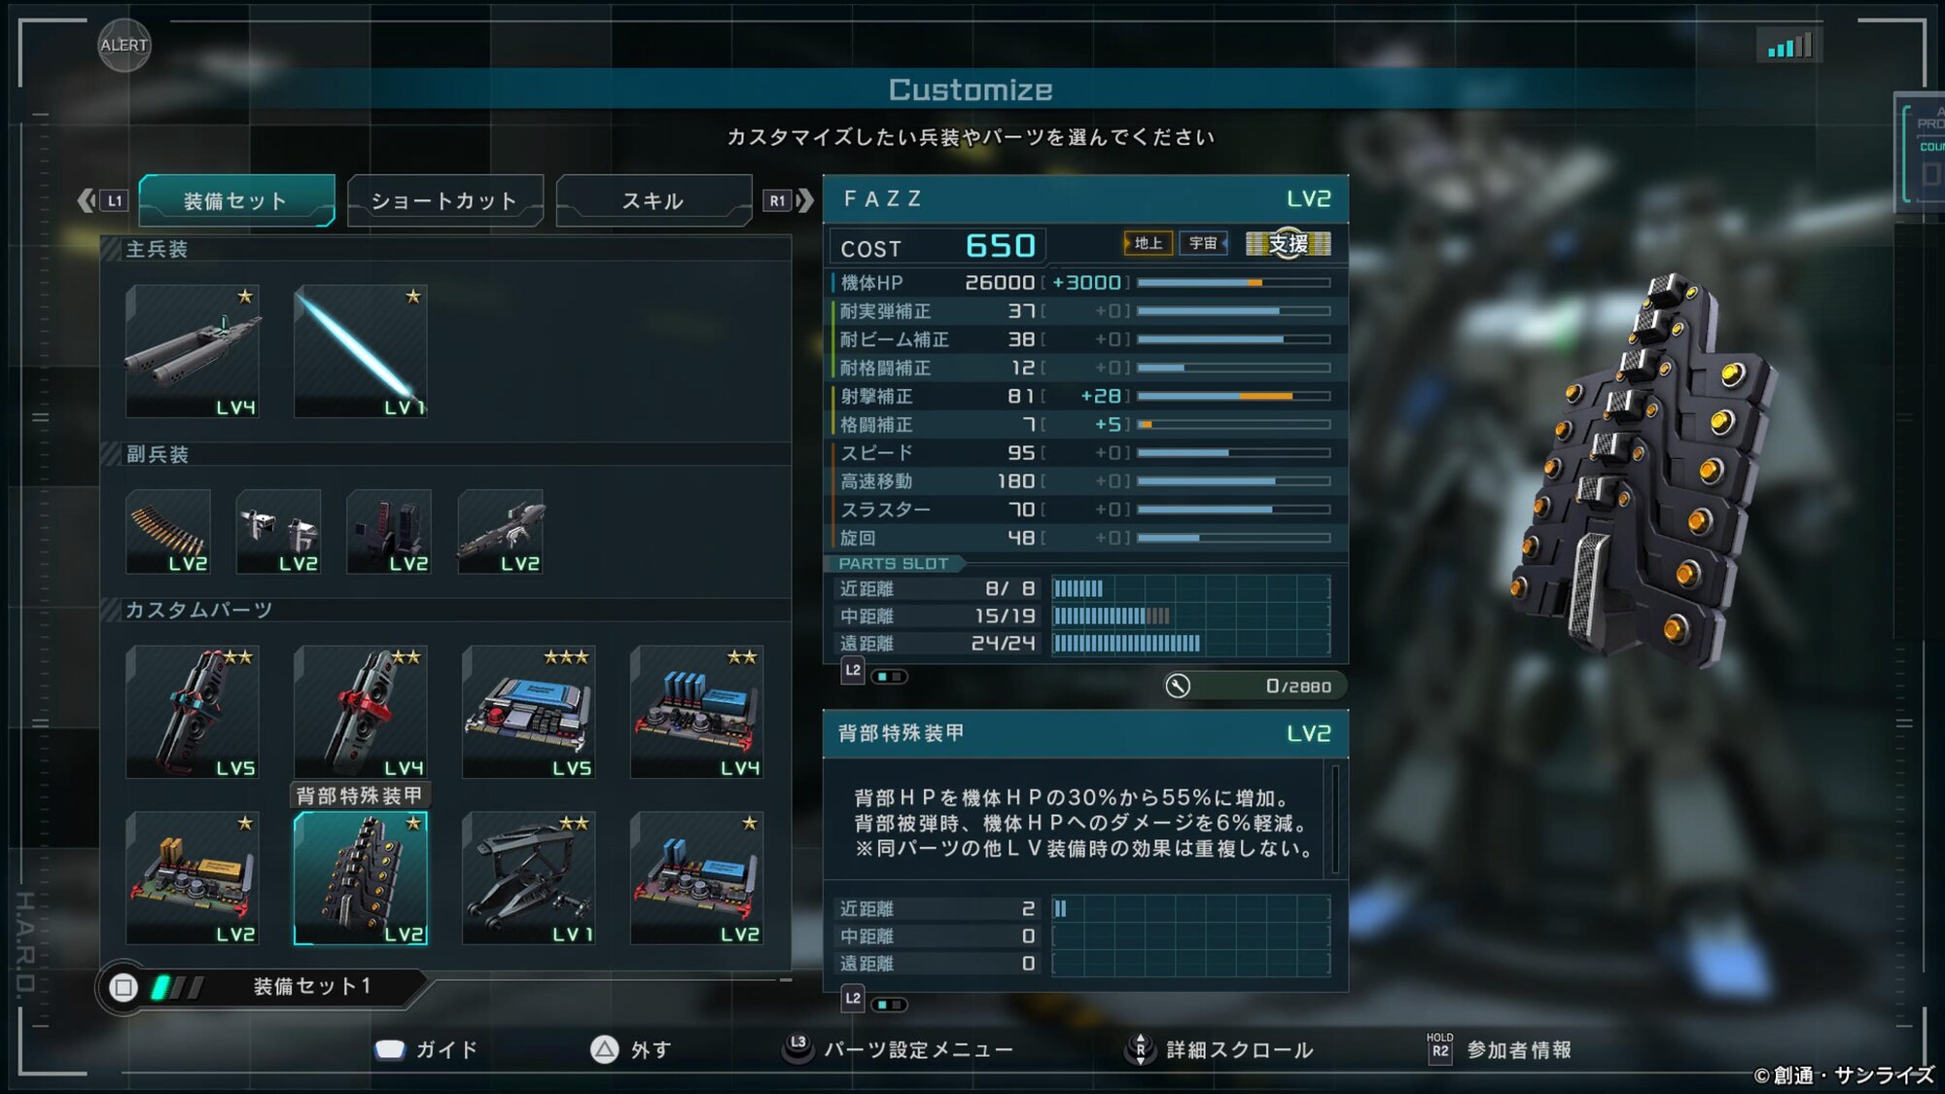The image size is (1945, 1094).
Task: Go to previous tab with L1 arrow
Action: [102, 201]
